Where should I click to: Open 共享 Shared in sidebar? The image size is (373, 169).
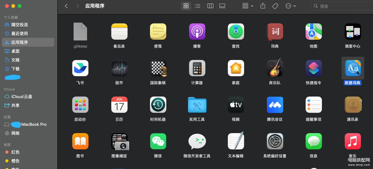coord(28,105)
